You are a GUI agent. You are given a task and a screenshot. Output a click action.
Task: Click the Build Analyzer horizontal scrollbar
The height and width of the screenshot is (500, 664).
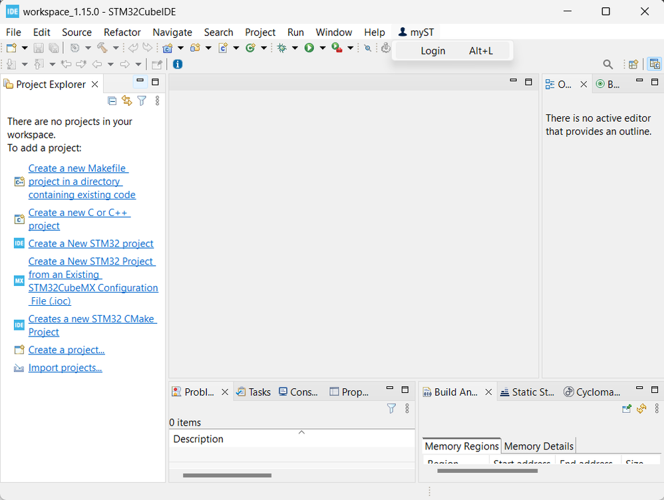[x=488, y=471]
